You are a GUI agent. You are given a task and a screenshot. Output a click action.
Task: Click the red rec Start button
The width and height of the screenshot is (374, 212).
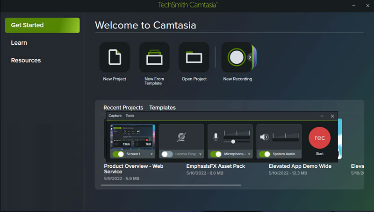coord(320,138)
